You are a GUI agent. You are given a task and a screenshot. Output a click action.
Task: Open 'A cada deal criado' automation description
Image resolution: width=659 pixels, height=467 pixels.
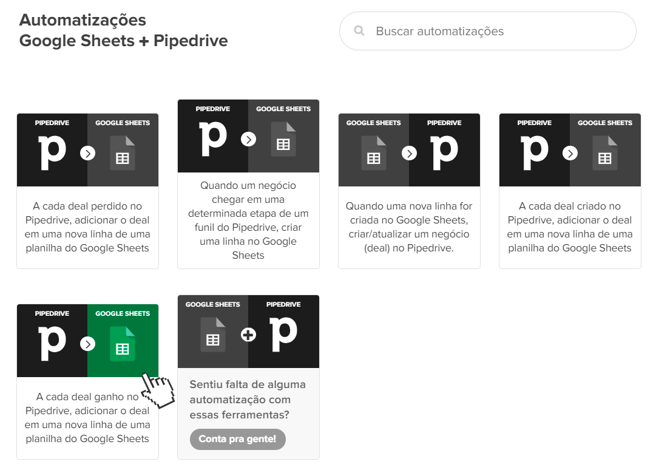570,227
